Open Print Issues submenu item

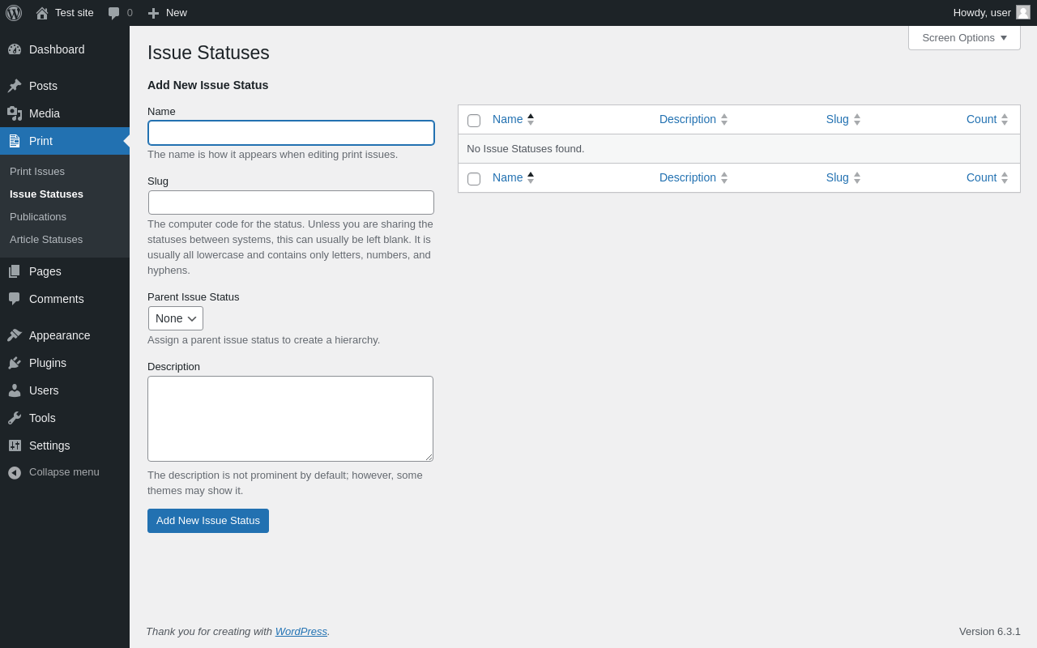37,172
